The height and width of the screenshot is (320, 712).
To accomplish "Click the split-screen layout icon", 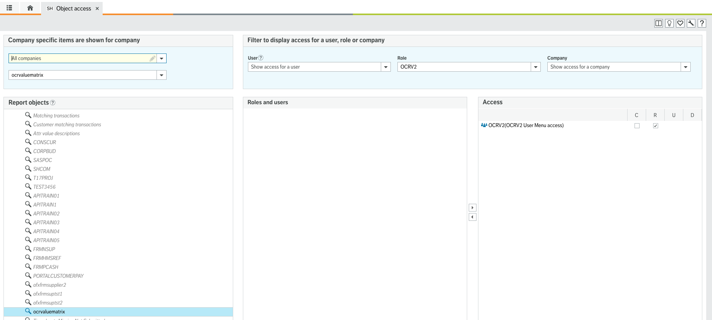I will tap(658, 23).
